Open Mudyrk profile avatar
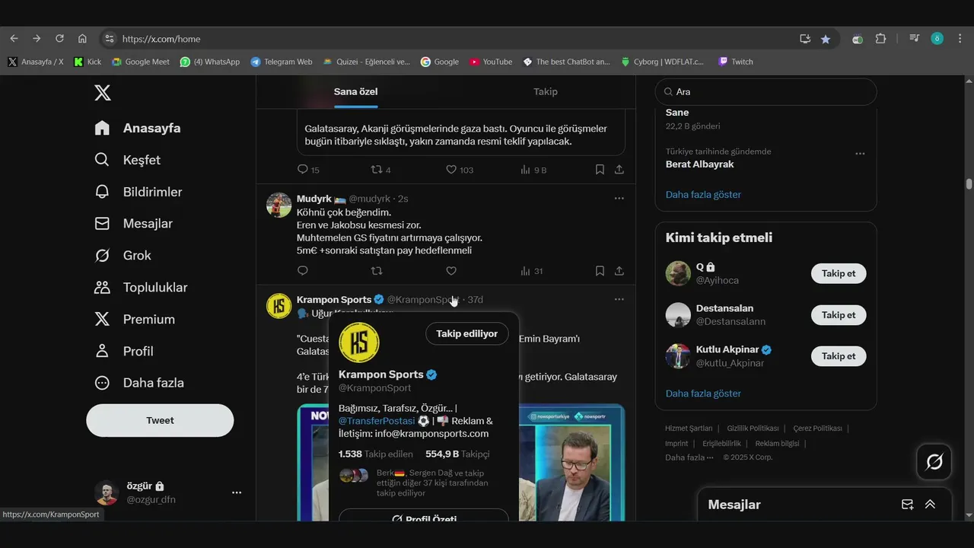The image size is (974, 548). (x=279, y=205)
